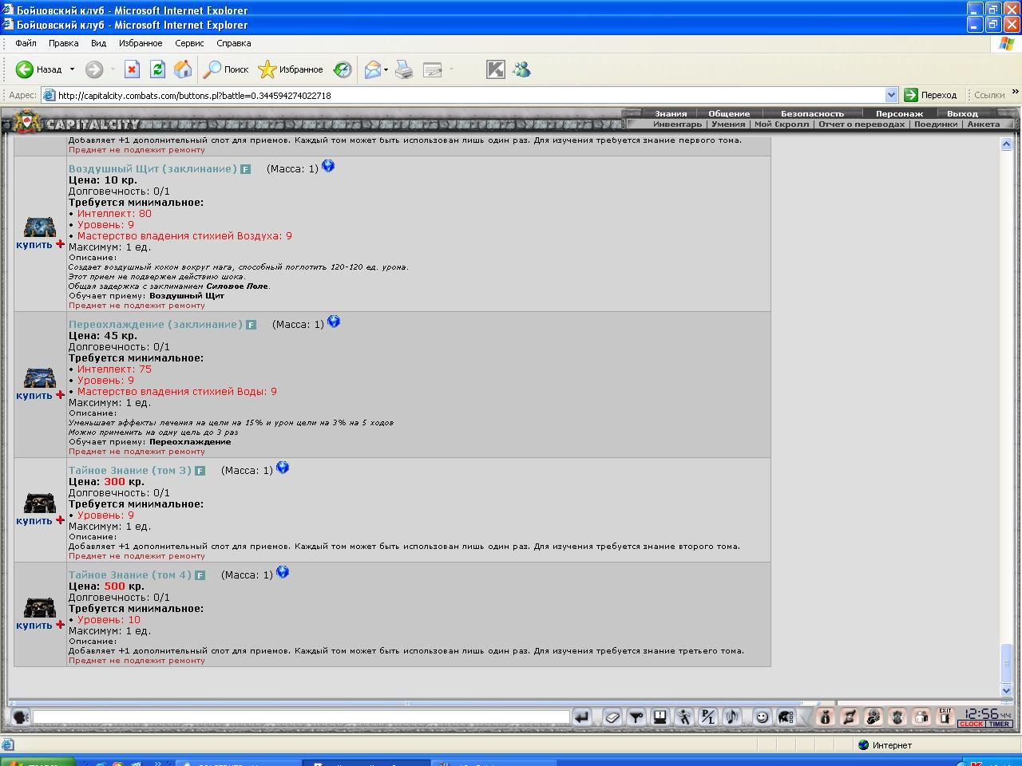Open the Анкета link
This screenshot has height=766, width=1022.
(984, 124)
